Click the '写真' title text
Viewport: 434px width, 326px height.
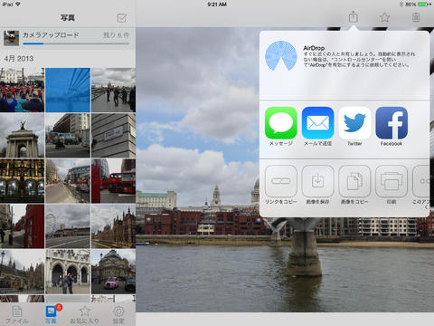[68, 18]
